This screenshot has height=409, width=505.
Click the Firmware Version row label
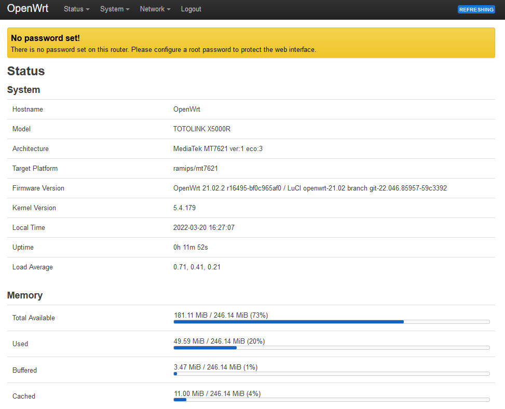38,188
